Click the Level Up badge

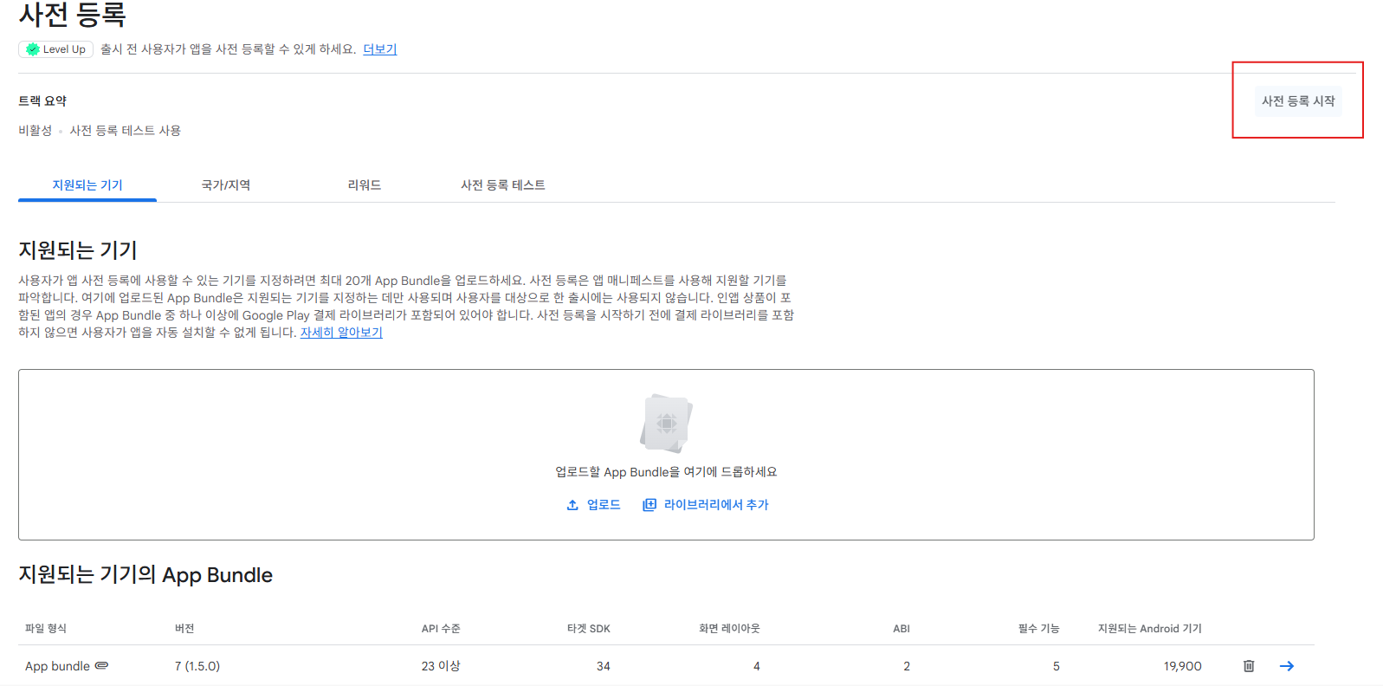click(55, 49)
